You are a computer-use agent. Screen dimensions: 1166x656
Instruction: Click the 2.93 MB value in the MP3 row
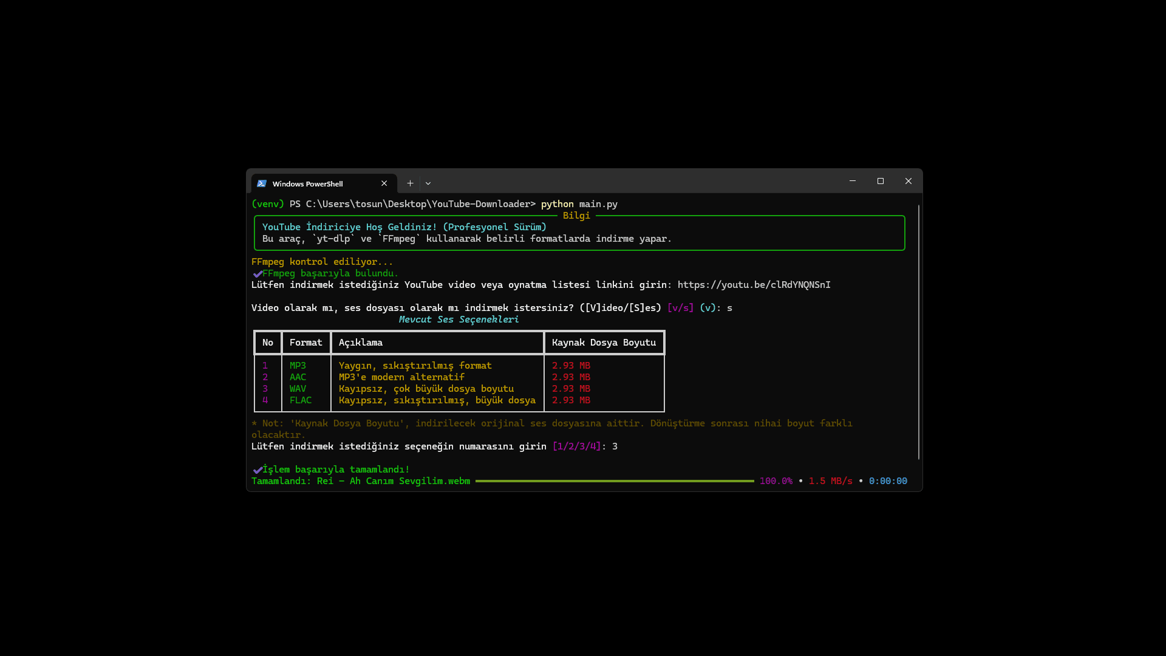tap(571, 366)
